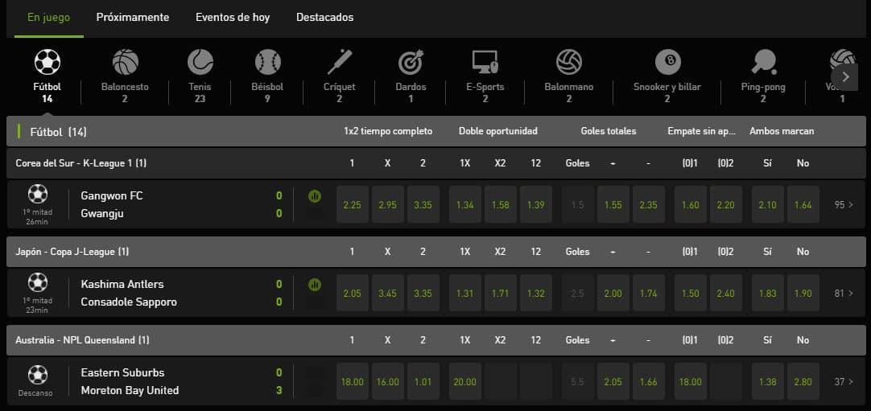871x411 pixels.
Task: Choose the Béisbol baseball icon
Action: point(268,63)
